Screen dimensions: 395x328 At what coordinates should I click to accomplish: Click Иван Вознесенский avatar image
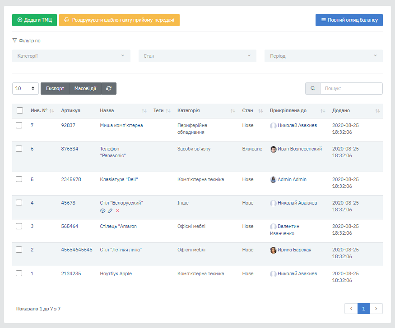click(x=273, y=149)
